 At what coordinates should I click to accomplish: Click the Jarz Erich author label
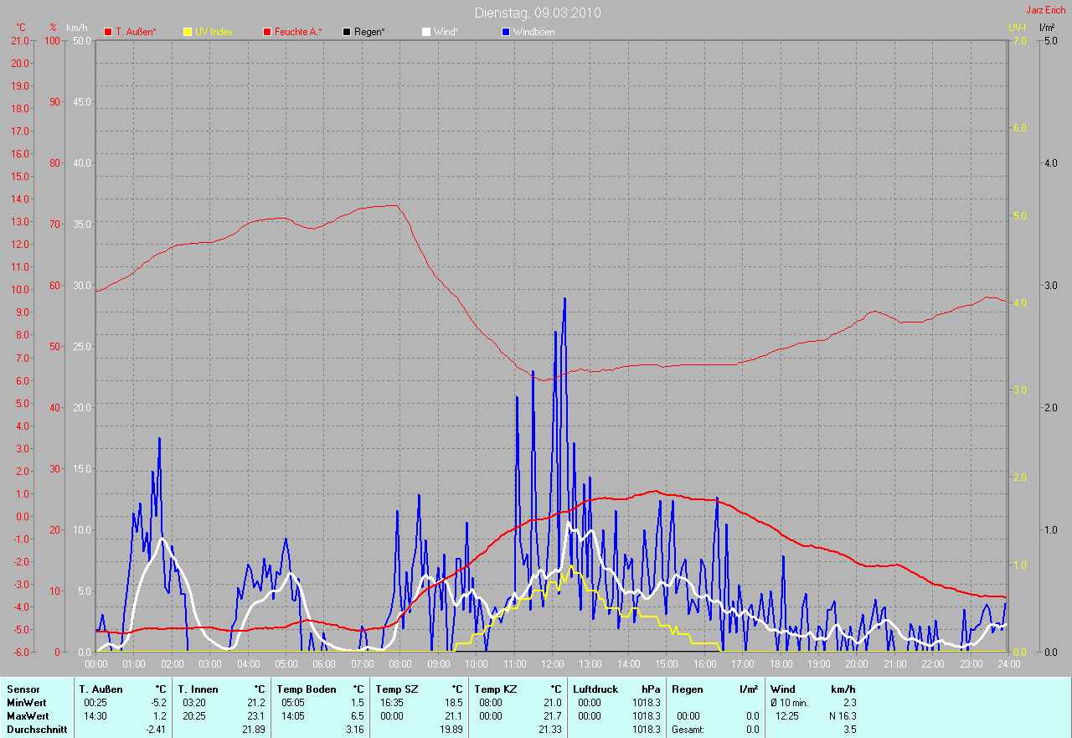[1046, 10]
